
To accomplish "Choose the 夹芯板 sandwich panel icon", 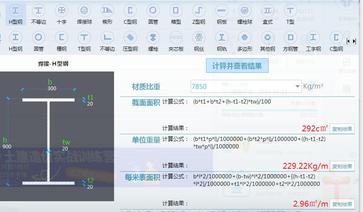I will (176, 42).
